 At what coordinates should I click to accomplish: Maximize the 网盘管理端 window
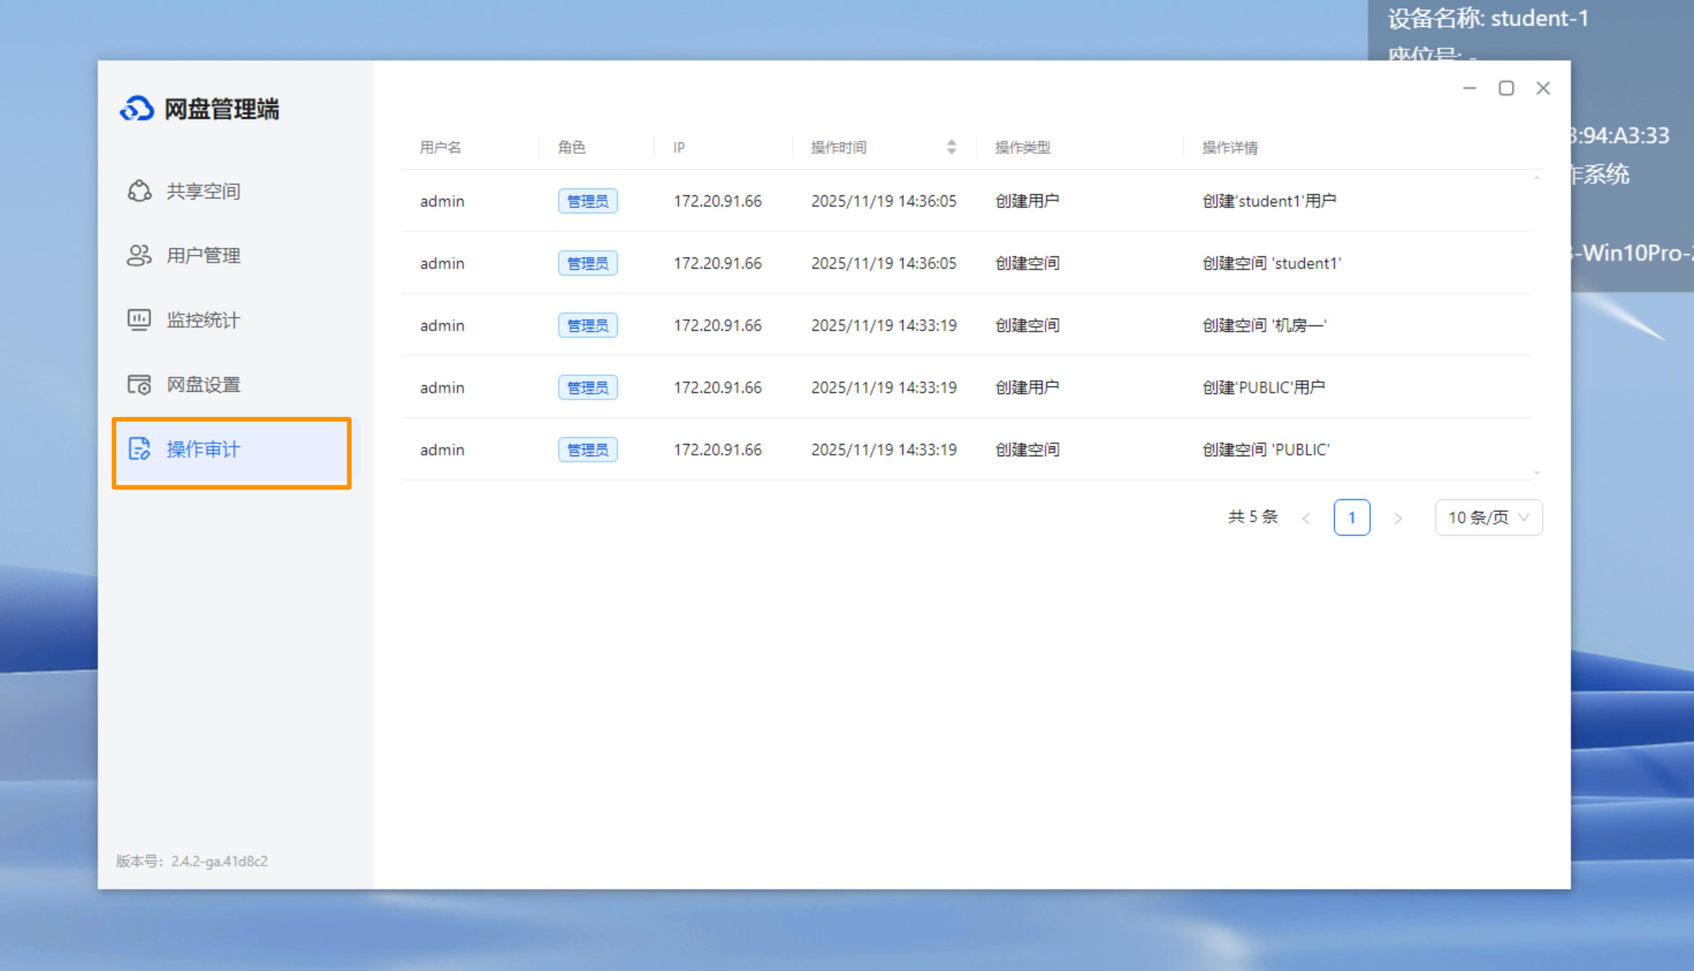coord(1506,89)
